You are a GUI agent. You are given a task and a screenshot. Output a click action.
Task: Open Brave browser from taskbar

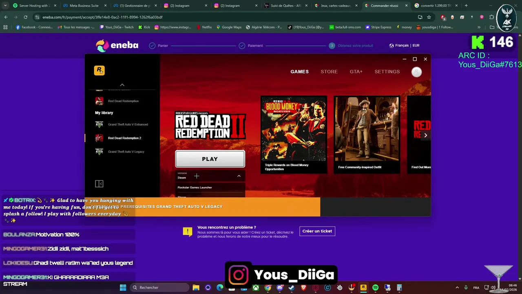tap(303, 287)
